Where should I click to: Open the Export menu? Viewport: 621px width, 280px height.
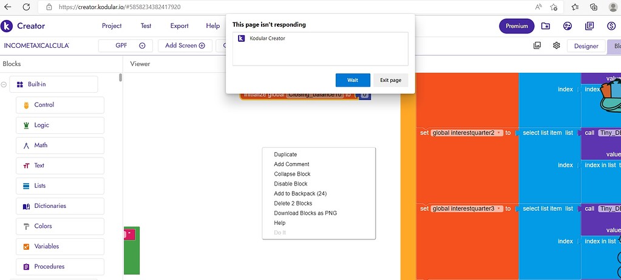[x=180, y=25]
